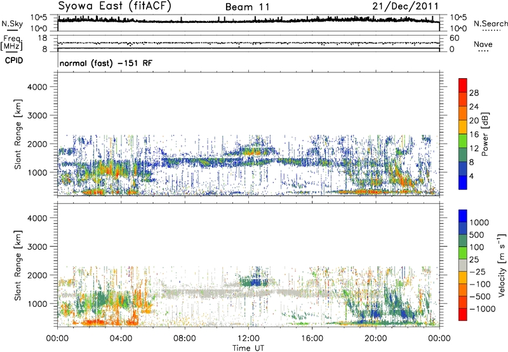Click the '20:00' time tick label
Screen dimensions: 508x352
(x=376, y=339)
